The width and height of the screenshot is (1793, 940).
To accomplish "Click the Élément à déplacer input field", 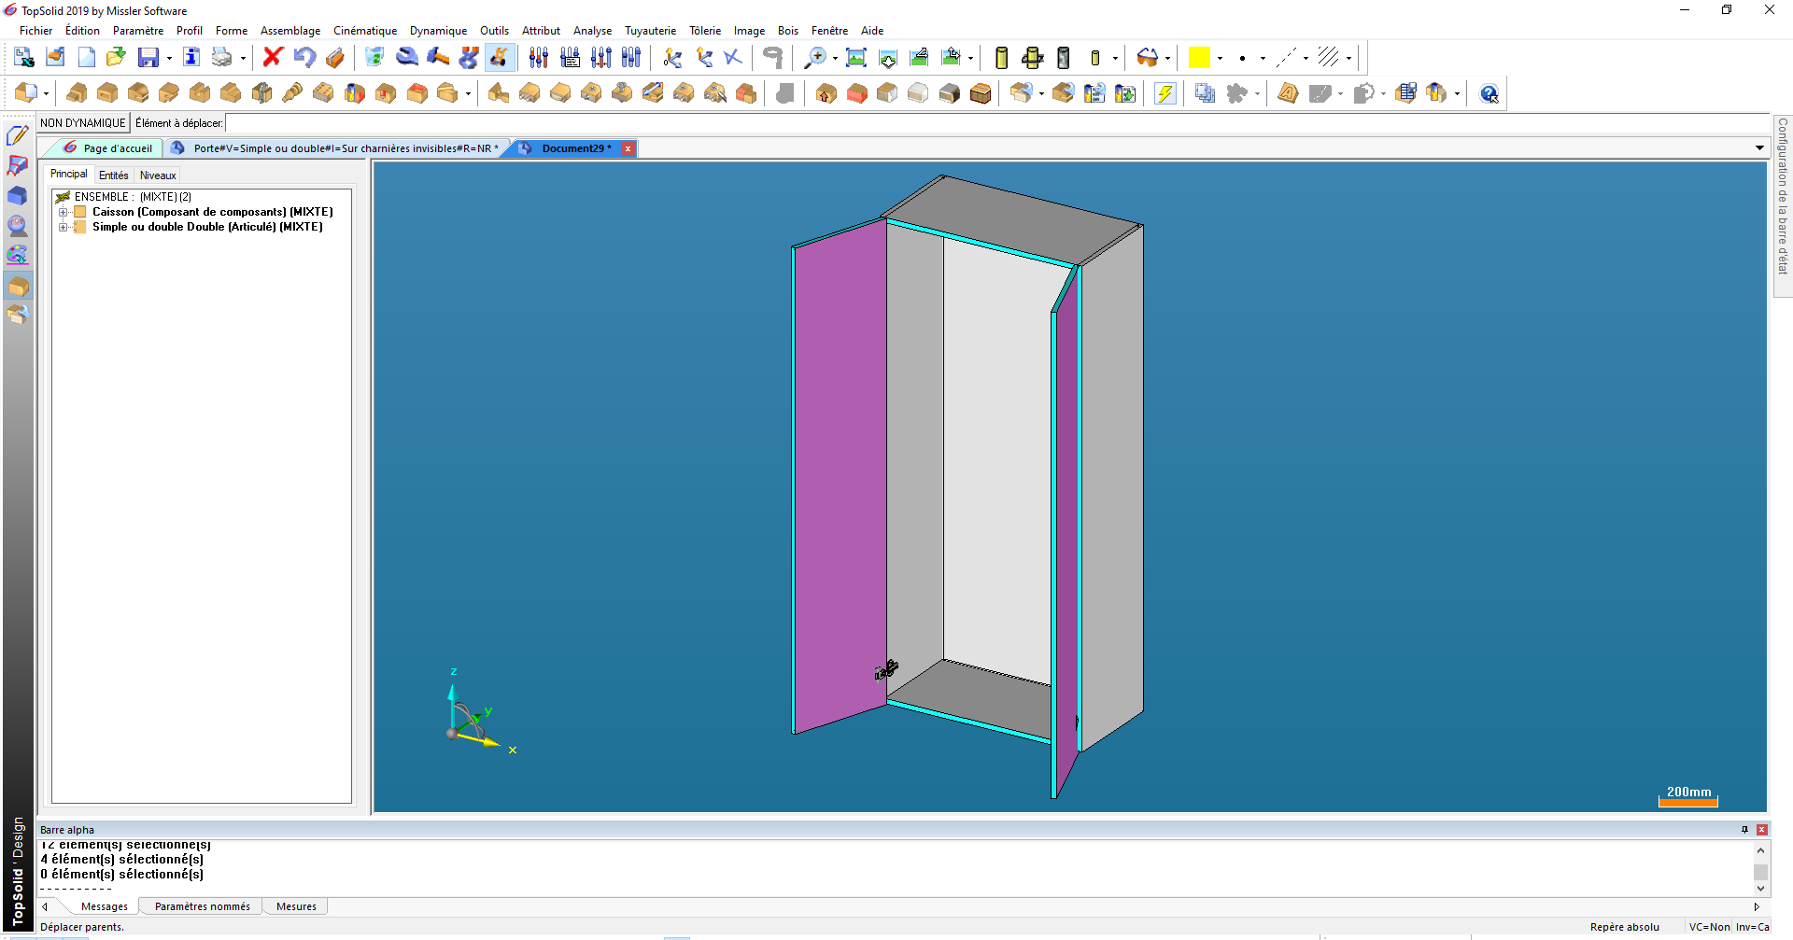I will click(997, 123).
